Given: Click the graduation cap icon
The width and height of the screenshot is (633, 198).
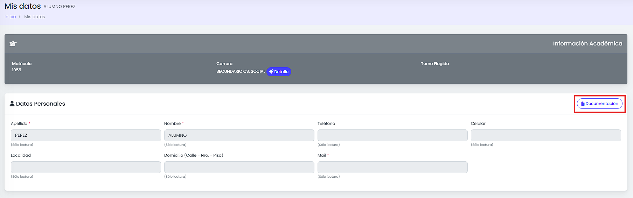Looking at the screenshot, I should [13, 44].
